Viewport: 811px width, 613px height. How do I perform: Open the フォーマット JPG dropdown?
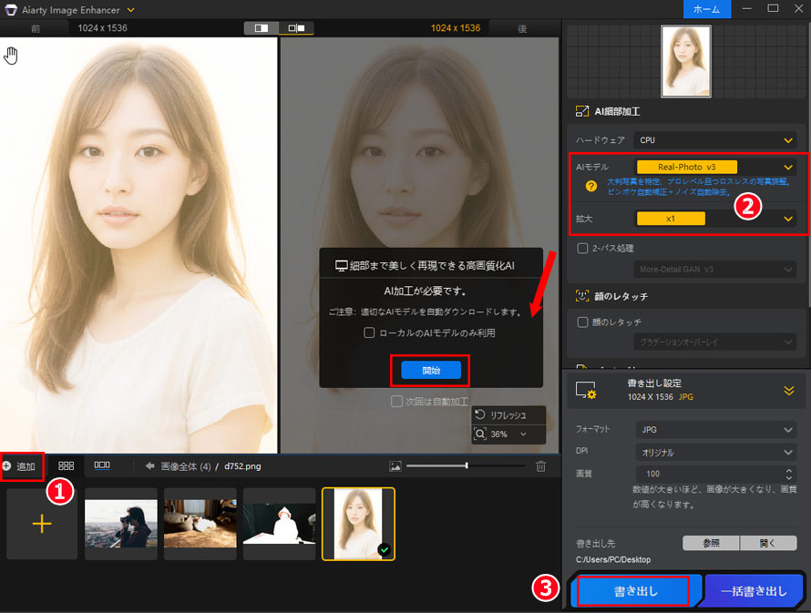pyautogui.click(x=715, y=429)
